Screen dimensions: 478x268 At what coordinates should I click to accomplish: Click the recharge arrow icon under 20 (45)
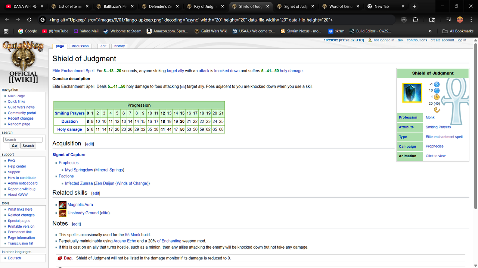tap(437, 110)
